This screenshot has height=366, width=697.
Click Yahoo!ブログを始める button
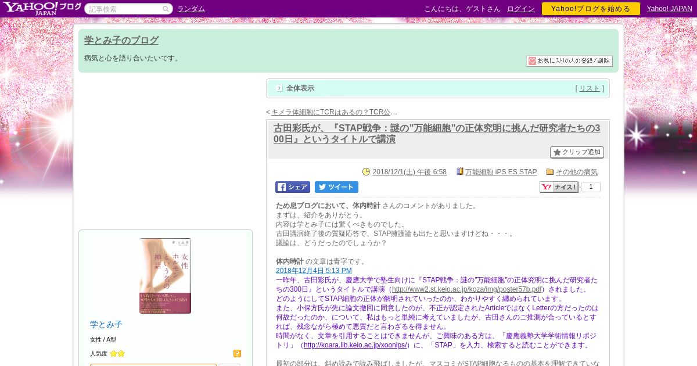591,9
